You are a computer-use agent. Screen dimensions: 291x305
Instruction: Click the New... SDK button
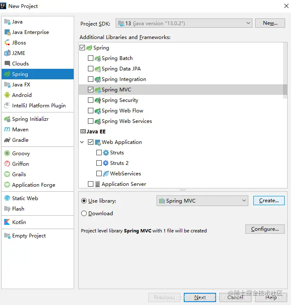(270, 23)
